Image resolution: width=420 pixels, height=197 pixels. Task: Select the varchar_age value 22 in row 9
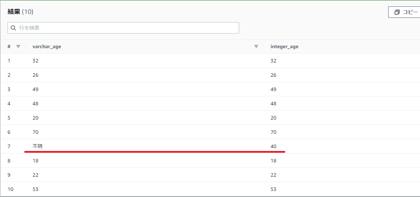point(35,175)
